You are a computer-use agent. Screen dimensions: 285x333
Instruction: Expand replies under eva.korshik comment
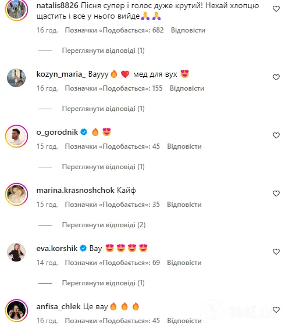pos(103,283)
